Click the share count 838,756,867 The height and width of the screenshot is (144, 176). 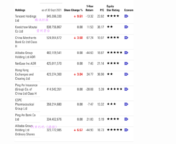54,27
